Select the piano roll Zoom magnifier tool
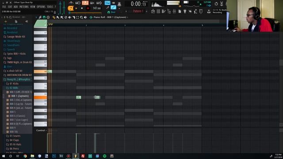Screen dimensions: 283x159 pyautogui.click(x=81, y=17)
